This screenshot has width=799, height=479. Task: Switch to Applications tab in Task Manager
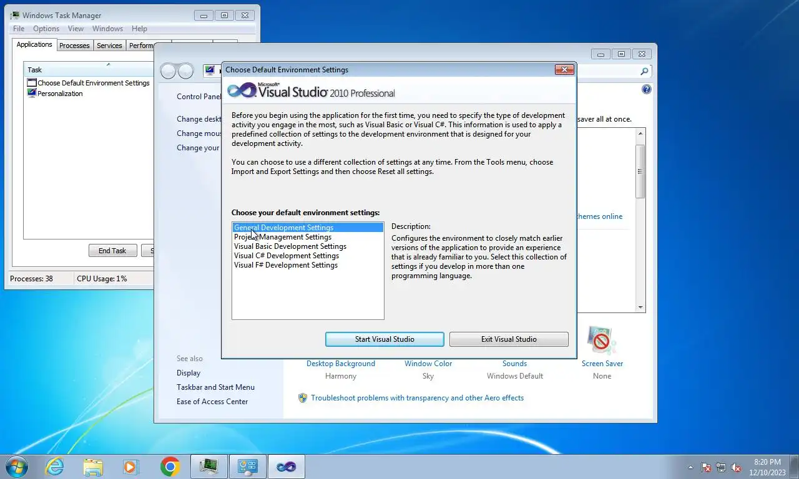(34, 45)
